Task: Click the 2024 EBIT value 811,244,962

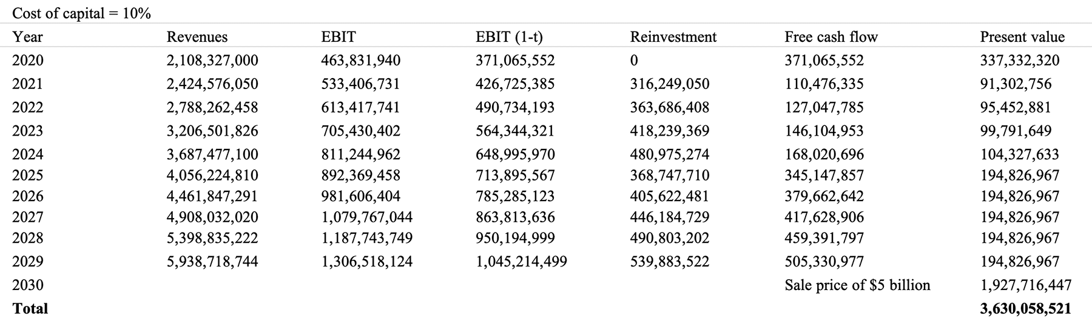Action: (x=360, y=154)
